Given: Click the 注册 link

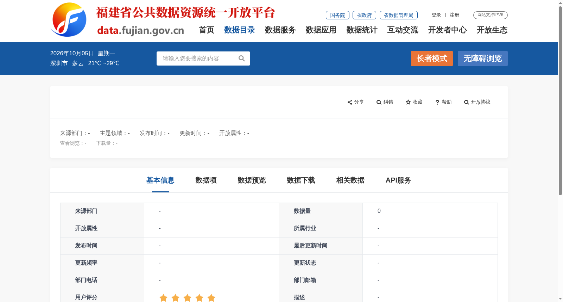Looking at the screenshot, I should tap(454, 15).
